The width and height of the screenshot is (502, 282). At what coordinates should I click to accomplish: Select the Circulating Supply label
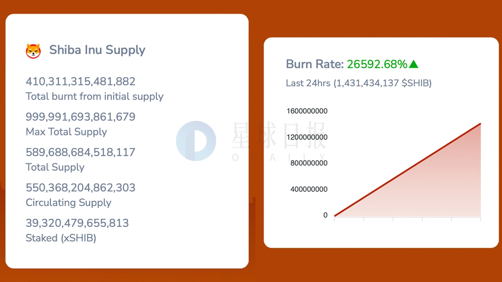click(x=68, y=202)
